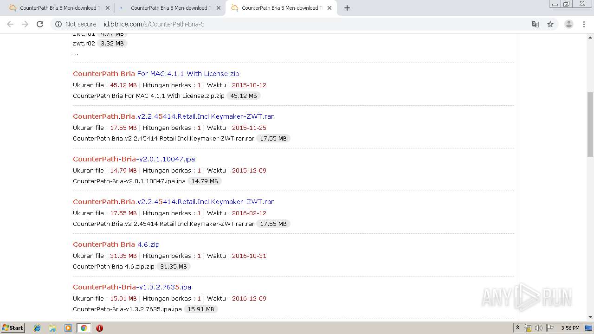Image resolution: width=594 pixels, height=334 pixels.
Task: Go back to previous page
Action: (x=10, y=24)
